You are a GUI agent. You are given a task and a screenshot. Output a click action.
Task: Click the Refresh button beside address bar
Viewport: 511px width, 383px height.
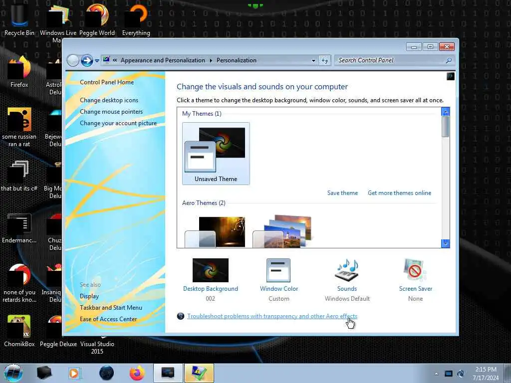324,60
